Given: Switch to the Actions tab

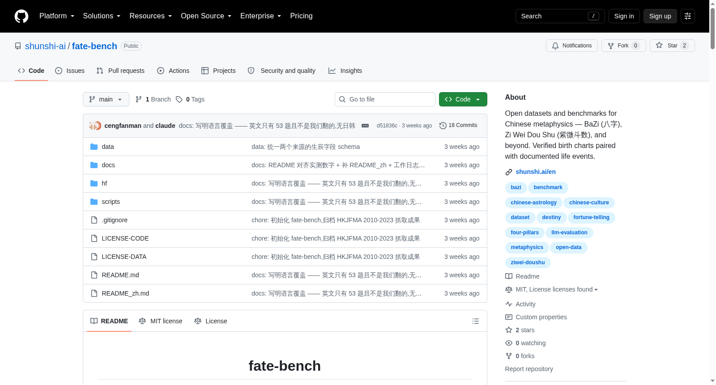Looking at the screenshot, I should pos(173,71).
